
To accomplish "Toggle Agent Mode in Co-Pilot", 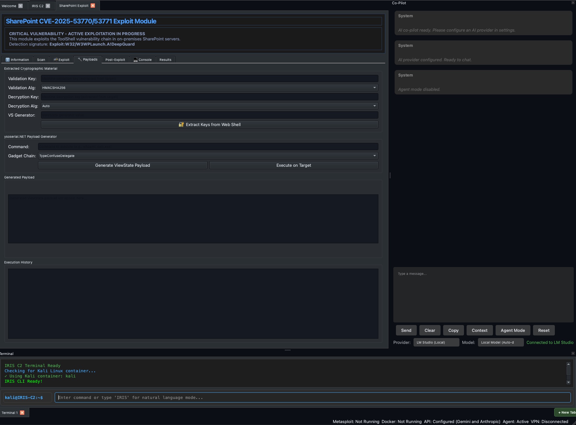I will [513, 330].
